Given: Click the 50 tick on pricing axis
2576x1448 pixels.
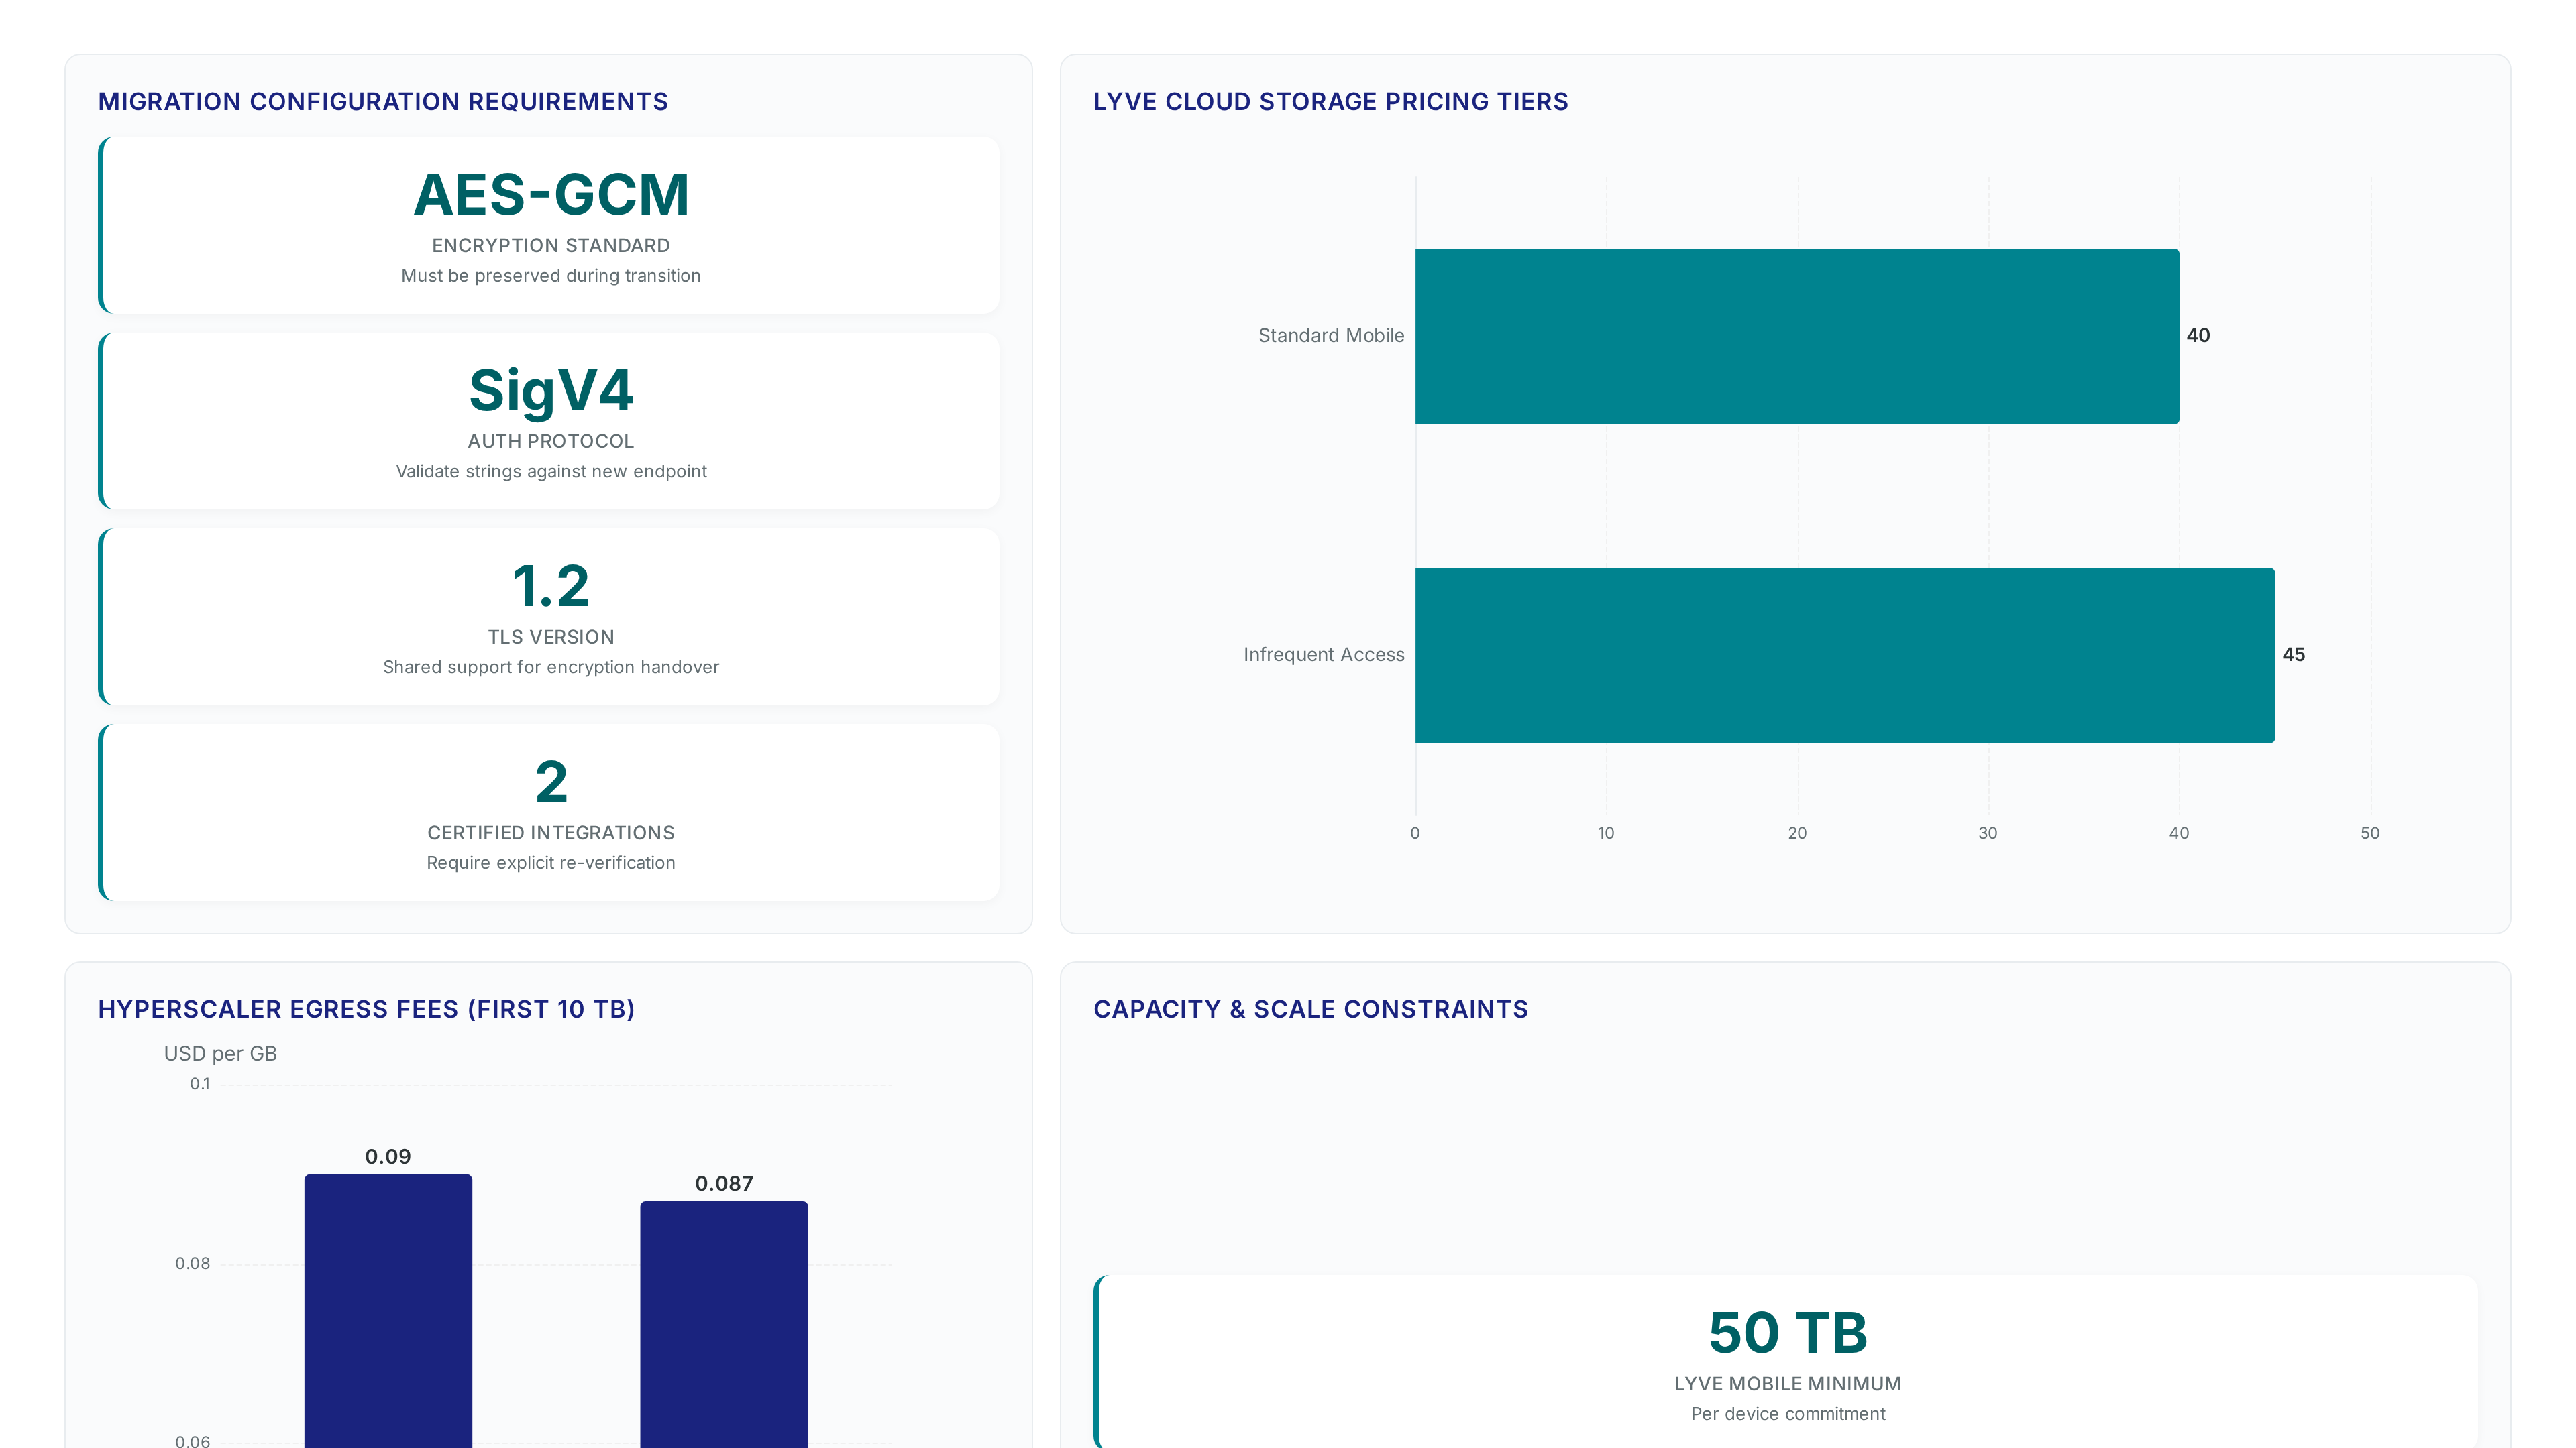Looking at the screenshot, I should (x=2370, y=833).
